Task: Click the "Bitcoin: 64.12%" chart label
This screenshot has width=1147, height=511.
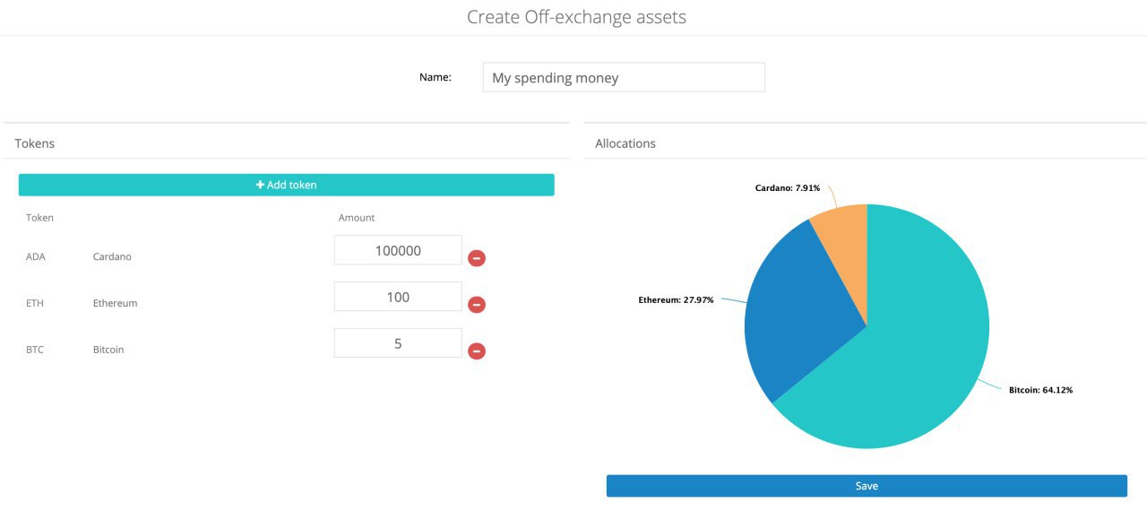Action: (1040, 390)
